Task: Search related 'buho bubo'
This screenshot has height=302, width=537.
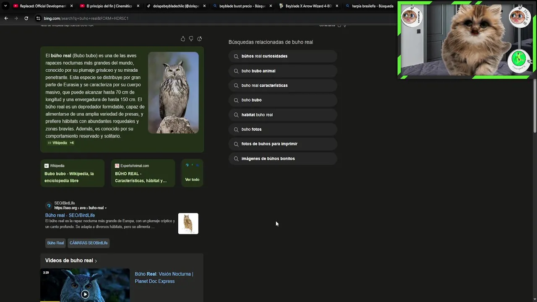Action: coord(283,100)
